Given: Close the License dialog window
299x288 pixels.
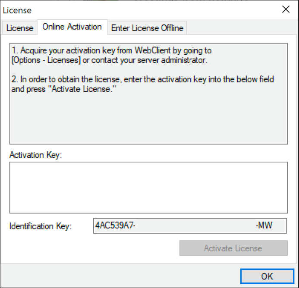Looking at the screenshot, I should click(285, 9).
